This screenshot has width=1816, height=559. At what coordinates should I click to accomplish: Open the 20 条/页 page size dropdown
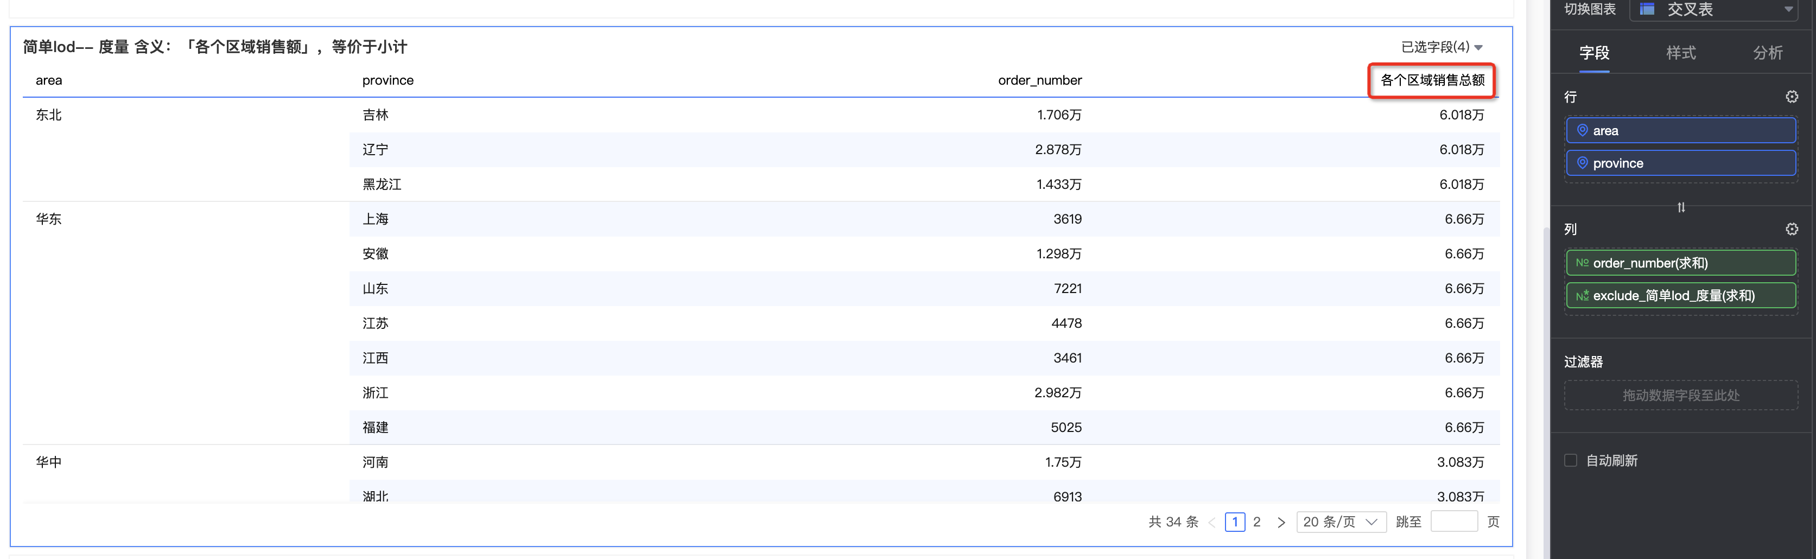(x=1341, y=522)
